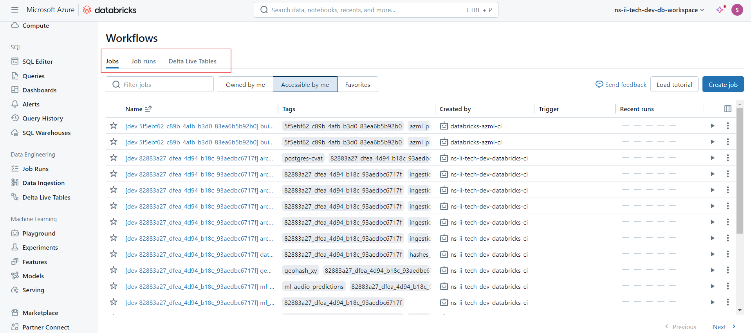Star the postgres-cvat tagged job

point(114,157)
